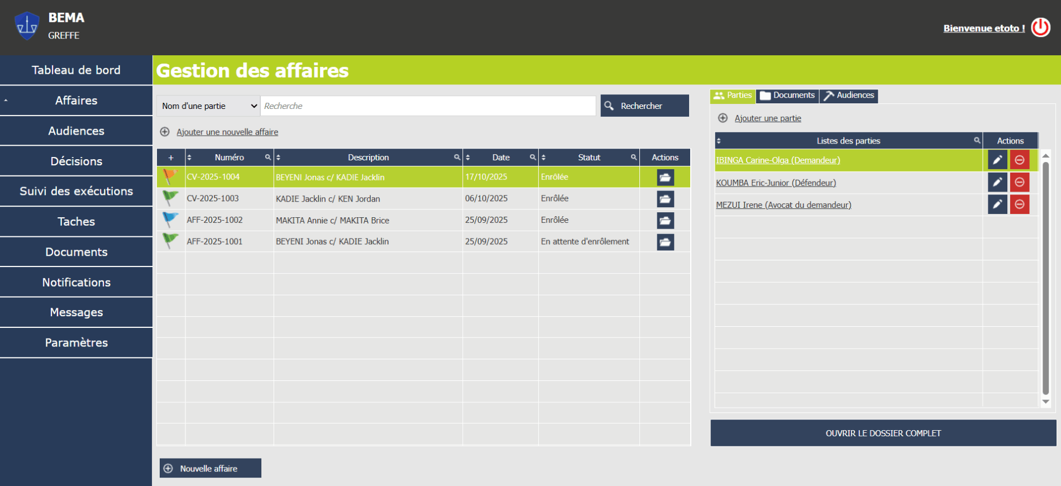
Task: Open folder icon for case CV-2025-1003
Action: tap(665, 199)
